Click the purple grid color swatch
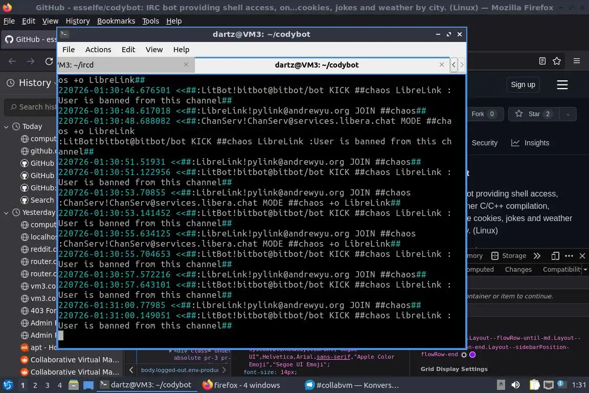The image size is (589, 393). point(472,354)
